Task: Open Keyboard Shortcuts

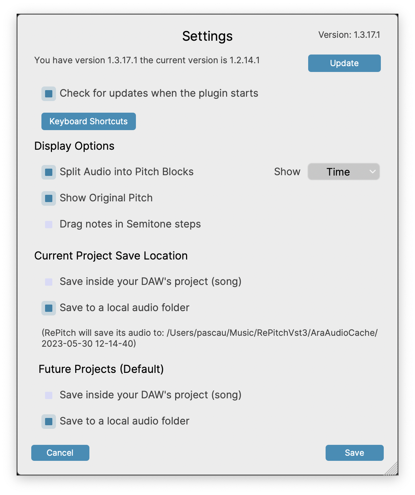Action: (88, 121)
